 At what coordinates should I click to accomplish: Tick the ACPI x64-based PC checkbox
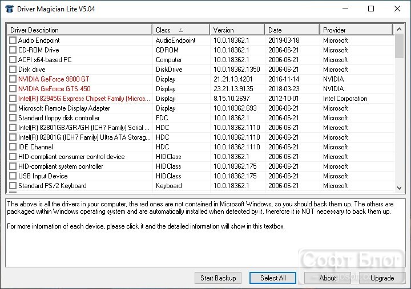pyautogui.click(x=13, y=60)
